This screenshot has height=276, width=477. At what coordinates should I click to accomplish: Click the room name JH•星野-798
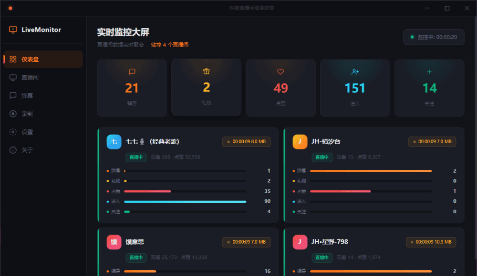click(330, 242)
